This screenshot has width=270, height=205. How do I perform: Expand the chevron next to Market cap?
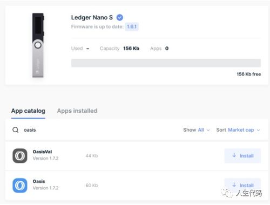pos(258,130)
